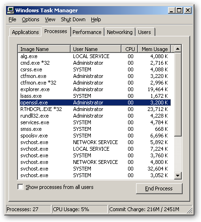
Task: Sort by the Image Name column header
Action: tap(44, 49)
